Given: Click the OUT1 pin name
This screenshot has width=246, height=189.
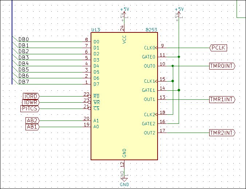Looking at the screenshot, I should coord(150,99).
